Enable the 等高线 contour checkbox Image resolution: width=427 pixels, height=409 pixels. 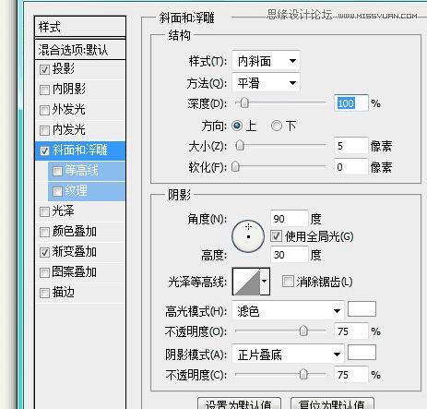click(57, 171)
